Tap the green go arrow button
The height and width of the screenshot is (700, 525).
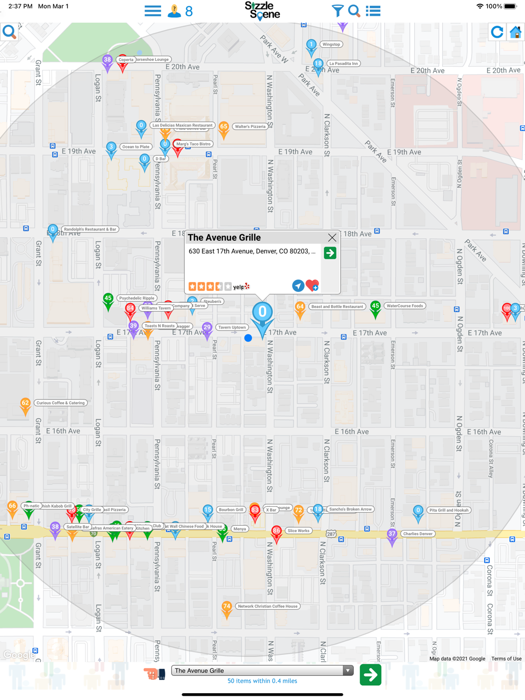point(371,675)
